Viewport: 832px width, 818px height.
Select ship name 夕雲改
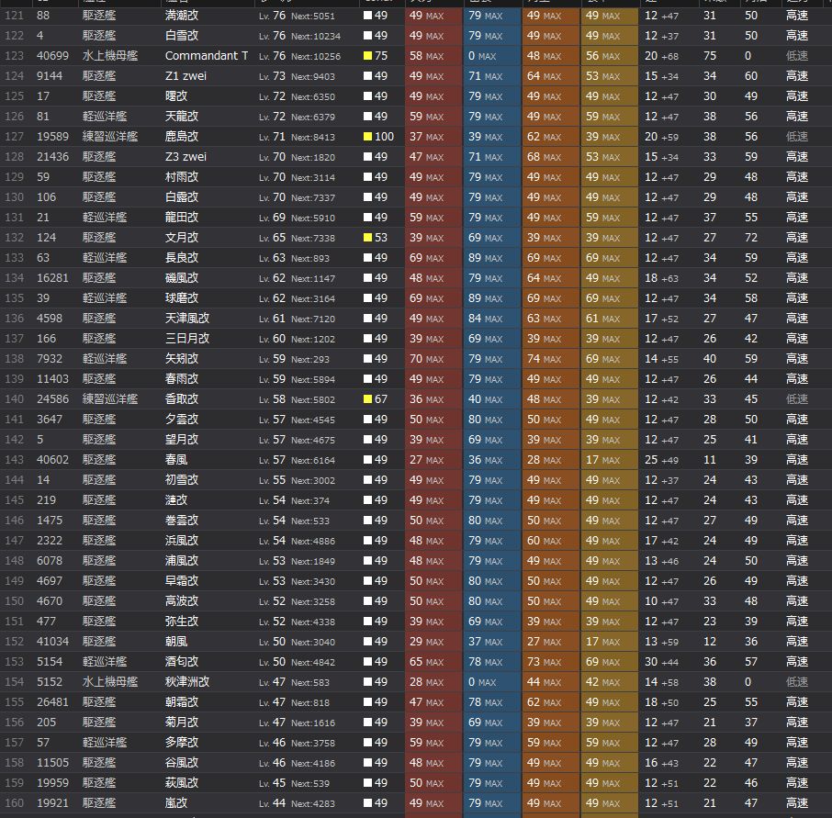pos(182,419)
